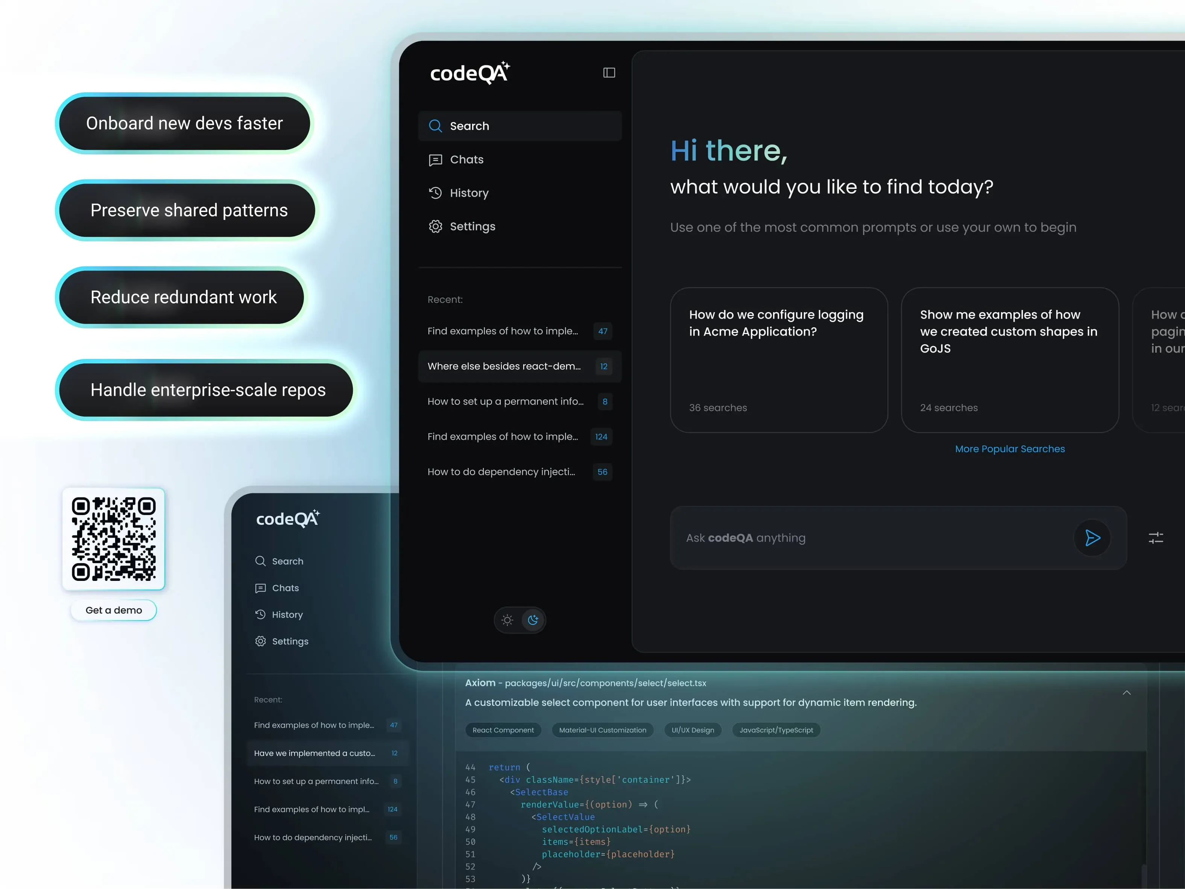Click the Get a demo button

click(x=114, y=610)
